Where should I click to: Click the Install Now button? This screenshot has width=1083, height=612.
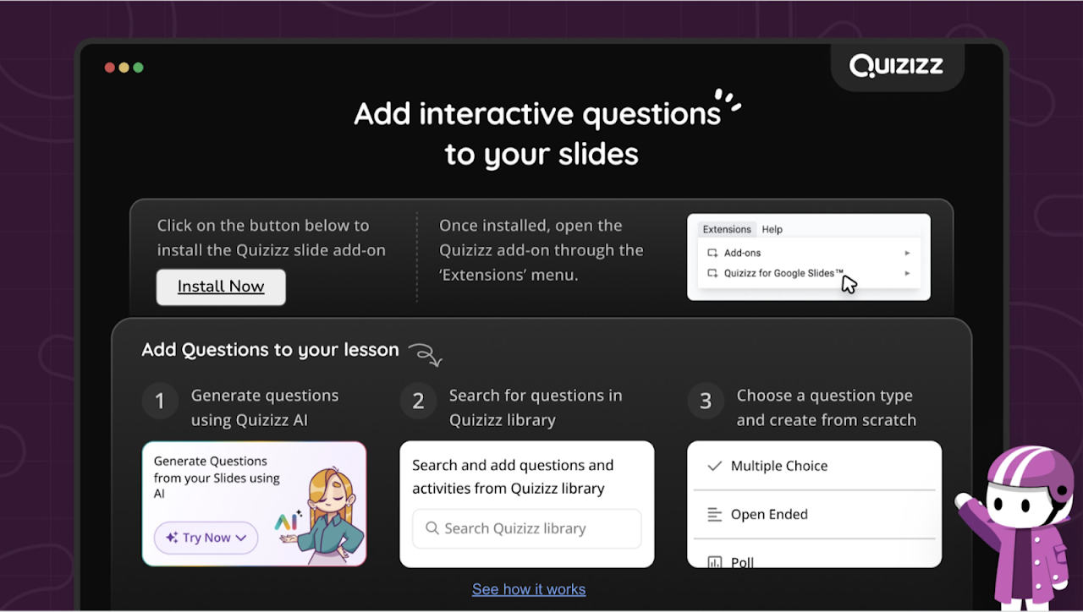[x=221, y=287]
